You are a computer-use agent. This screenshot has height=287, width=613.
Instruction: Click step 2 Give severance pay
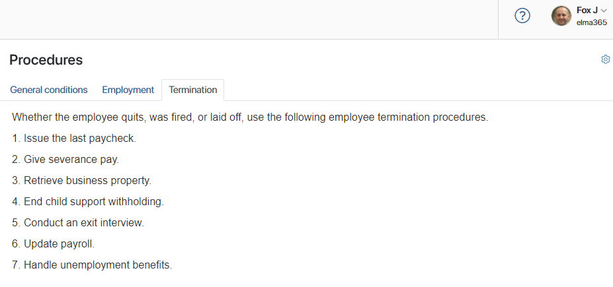coord(65,159)
